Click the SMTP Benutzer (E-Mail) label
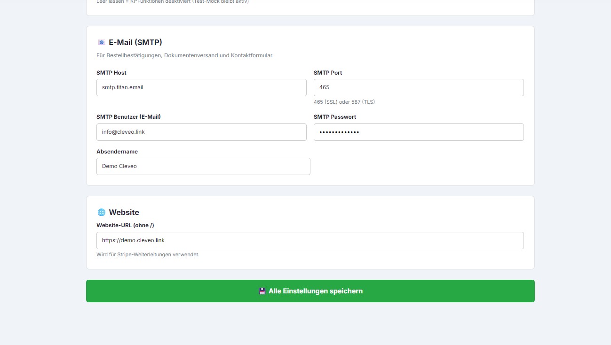The height and width of the screenshot is (345, 611). coord(129,117)
